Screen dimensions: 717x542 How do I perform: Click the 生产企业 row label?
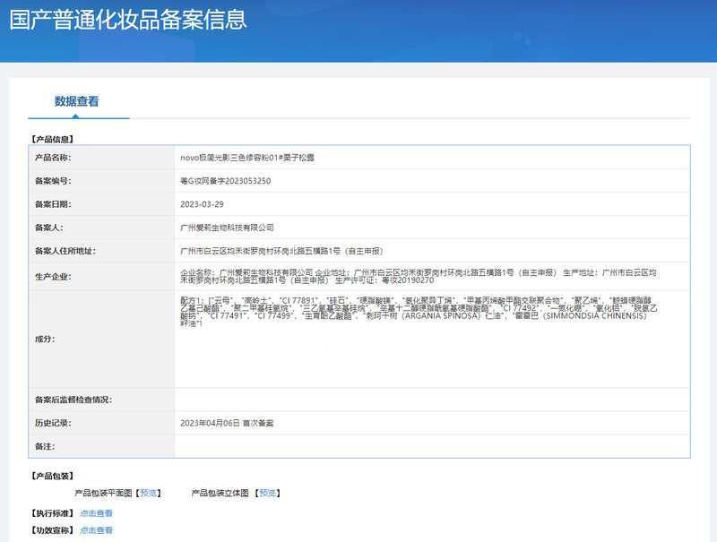[53, 277]
